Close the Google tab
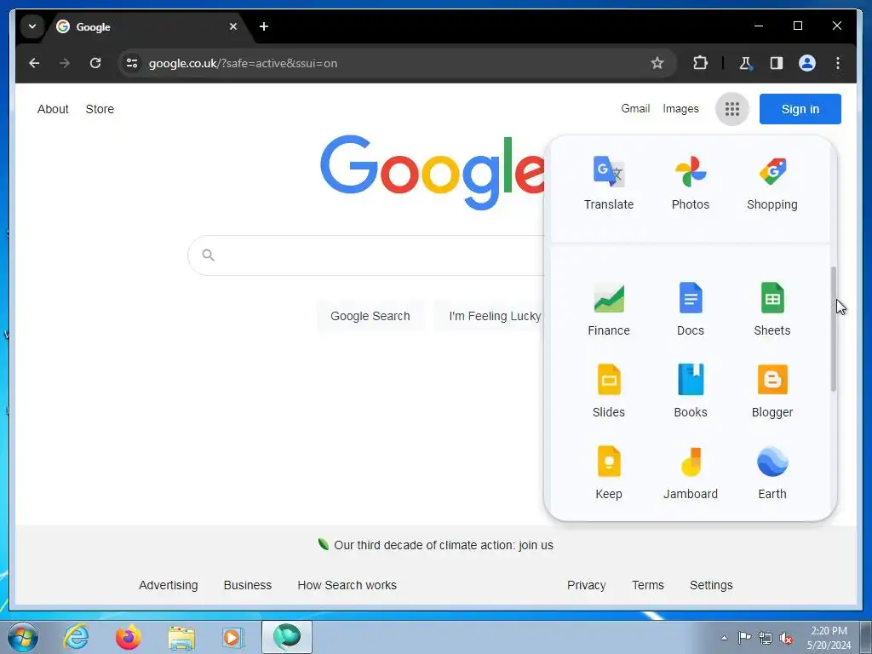The height and width of the screenshot is (654, 872). pos(233,26)
